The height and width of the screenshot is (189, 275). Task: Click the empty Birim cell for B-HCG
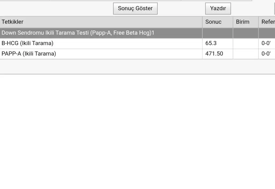pos(246,43)
